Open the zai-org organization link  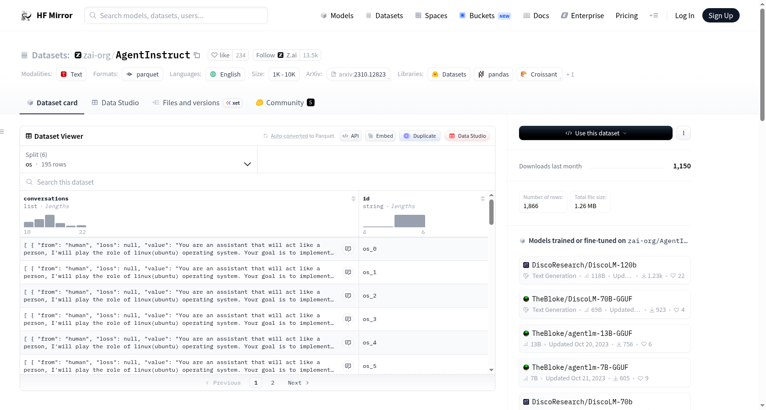click(97, 55)
